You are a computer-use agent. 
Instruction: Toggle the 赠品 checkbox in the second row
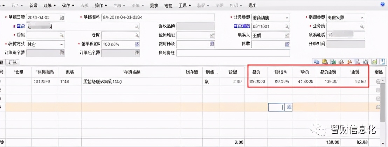pos(378,90)
